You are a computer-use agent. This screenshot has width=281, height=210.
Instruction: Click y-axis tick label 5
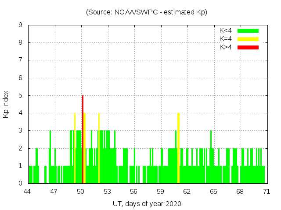(20, 95)
